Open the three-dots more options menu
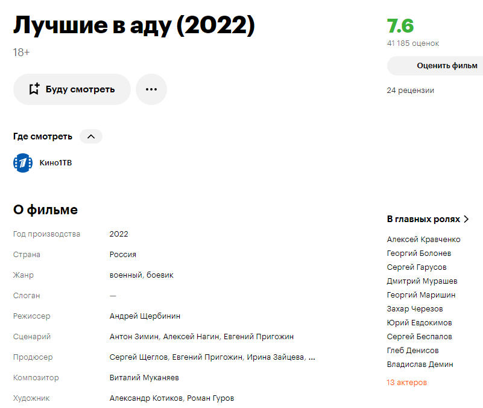This screenshot has height=408, width=483. point(151,89)
